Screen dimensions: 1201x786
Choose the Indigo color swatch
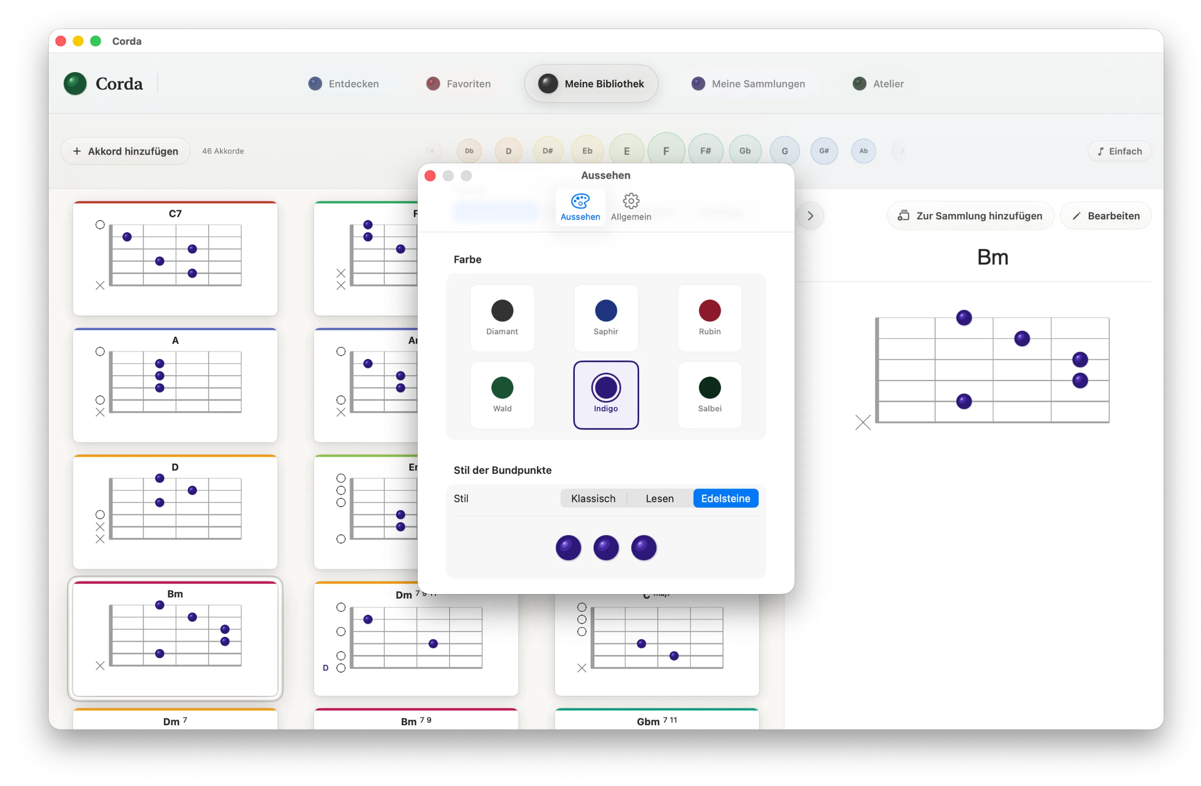click(x=605, y=395)
